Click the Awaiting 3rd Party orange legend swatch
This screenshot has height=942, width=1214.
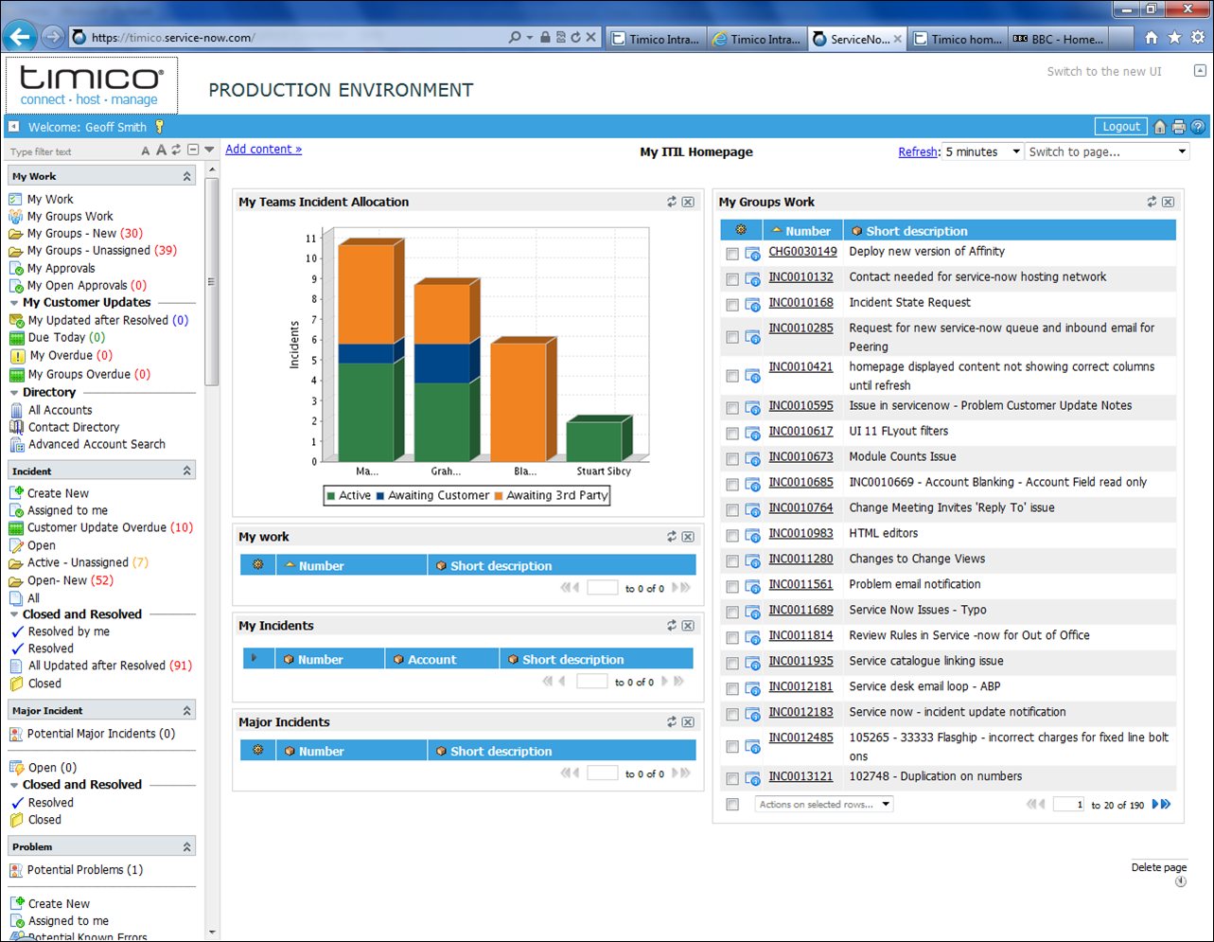point(499,495)
